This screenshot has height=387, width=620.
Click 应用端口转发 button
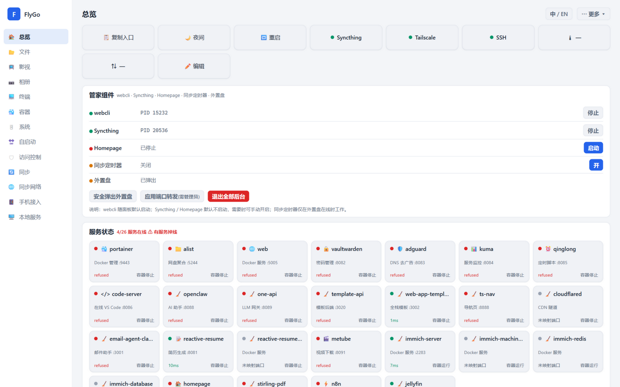(172, 197)
